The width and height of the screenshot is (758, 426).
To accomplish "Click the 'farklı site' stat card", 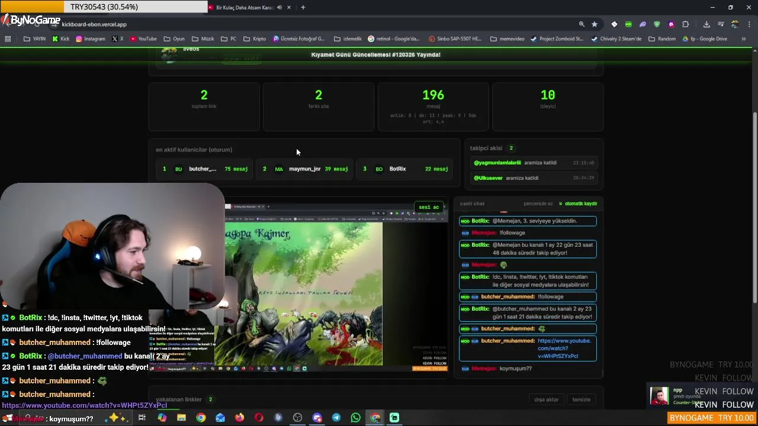I will (x=319, y=106).
